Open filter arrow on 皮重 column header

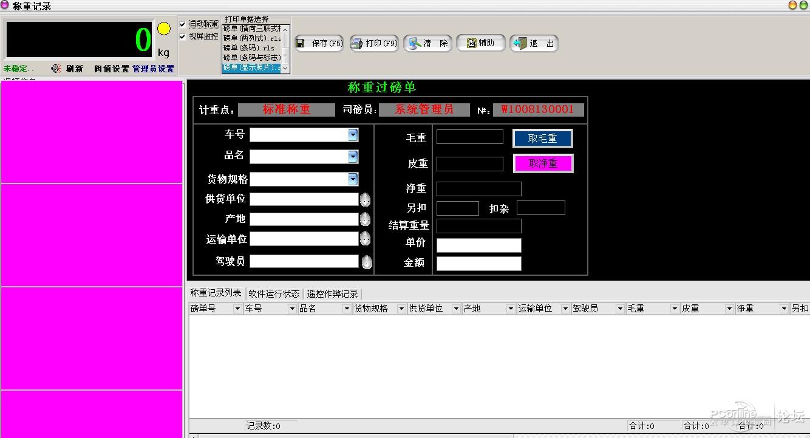(x=729, y=309)
